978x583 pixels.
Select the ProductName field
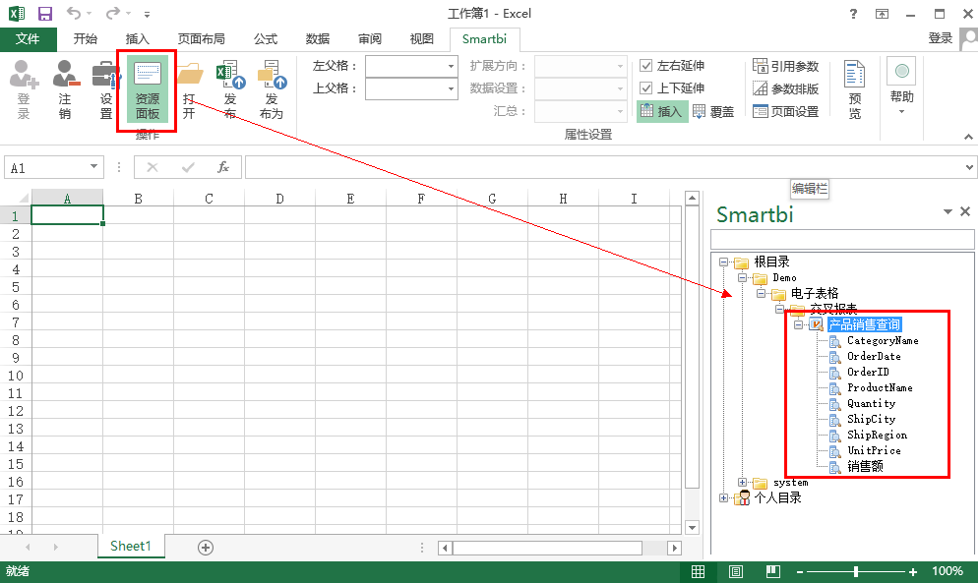pos(880,387)
